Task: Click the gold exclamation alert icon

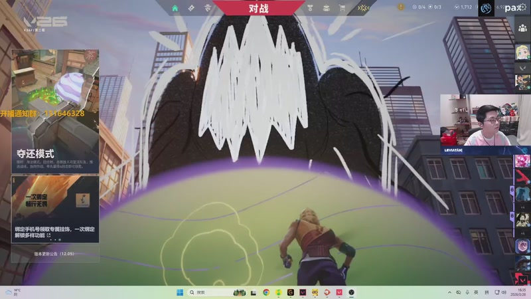Action: [x=401, y=7]
